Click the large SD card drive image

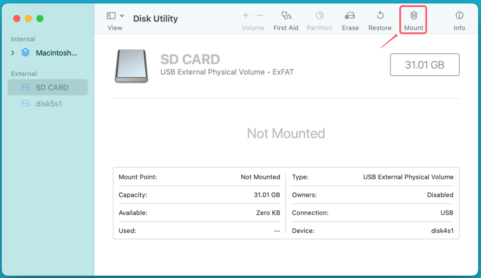131,66
